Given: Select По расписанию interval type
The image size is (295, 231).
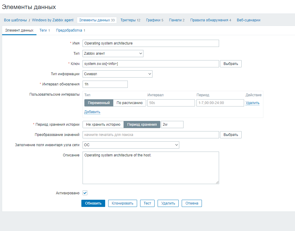Looking at the screenshot, I should 130,103.
